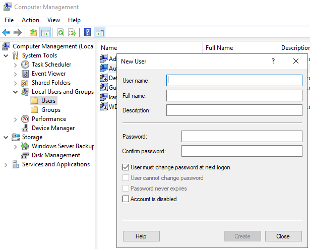Click into the User name field

(234, 80)
